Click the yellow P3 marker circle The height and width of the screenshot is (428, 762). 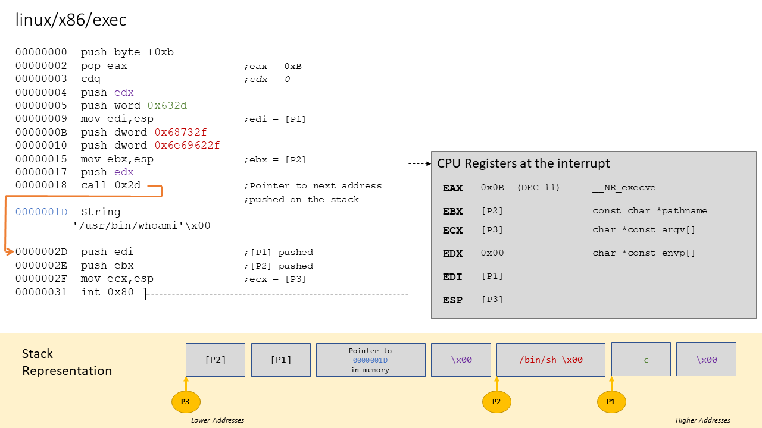coord(186,402)
